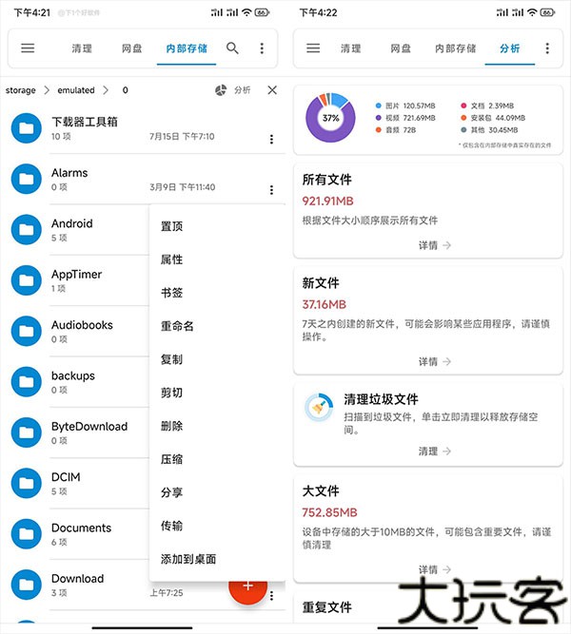The width and height of the screenshot is (571, 634).
Task: Tap the ByteDownload folder icon
Action: (27, 432)
